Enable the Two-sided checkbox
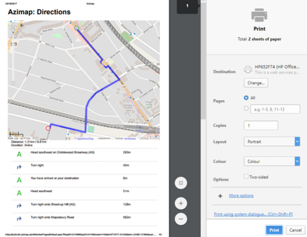Image resolution: width=307 pixels, height=237 pixels. click(246, 176)
